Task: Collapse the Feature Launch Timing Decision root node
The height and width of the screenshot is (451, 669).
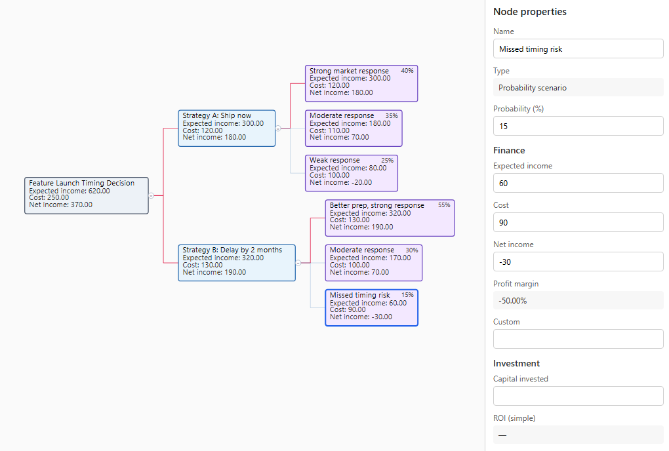Action: pos(152,195)
